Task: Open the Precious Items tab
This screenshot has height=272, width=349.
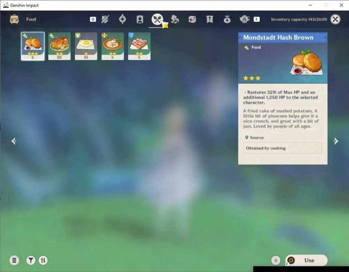Action: [227, 19]
